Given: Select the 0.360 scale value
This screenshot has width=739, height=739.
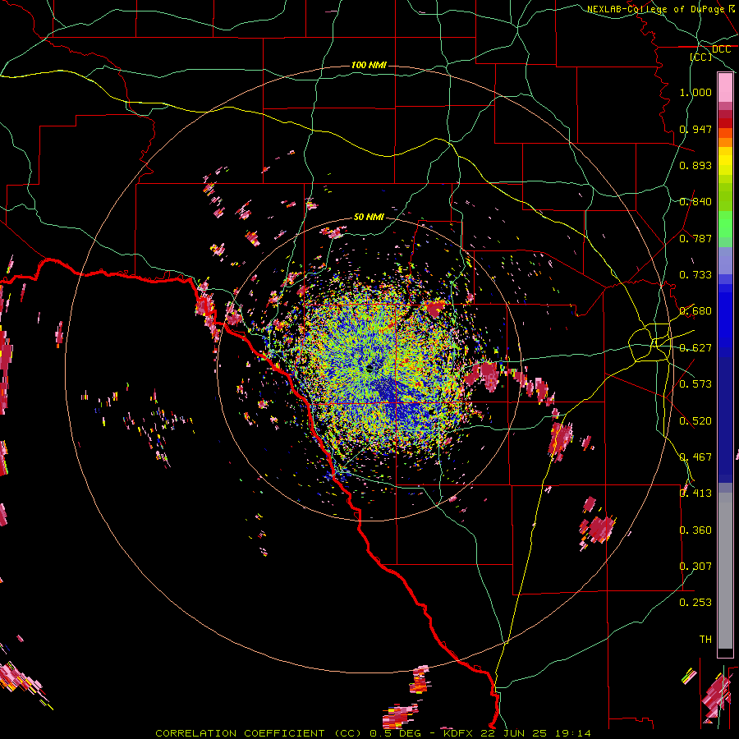Looking at the screenshot, I should pos(695,530).
